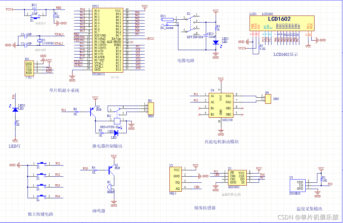Click the JK1 relay coil symbol
The width and height of the screenshot is (343, 223).
point(117,121)
